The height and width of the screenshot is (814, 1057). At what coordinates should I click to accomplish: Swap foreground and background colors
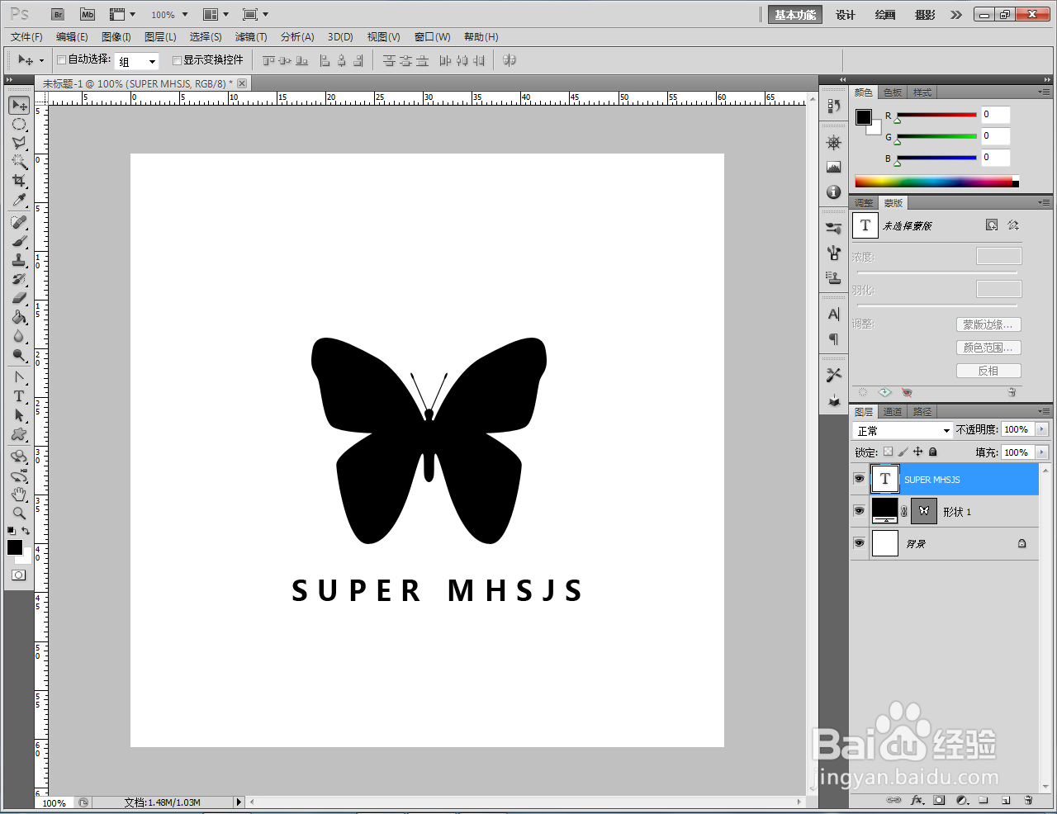(x=26, y=531)
